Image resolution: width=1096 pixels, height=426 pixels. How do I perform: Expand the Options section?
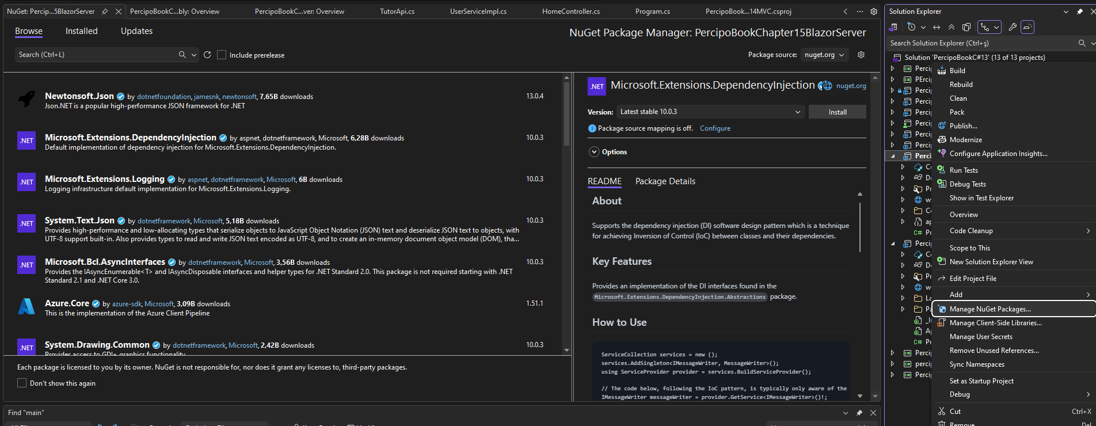pyautogui.click(x=594, y=152)
